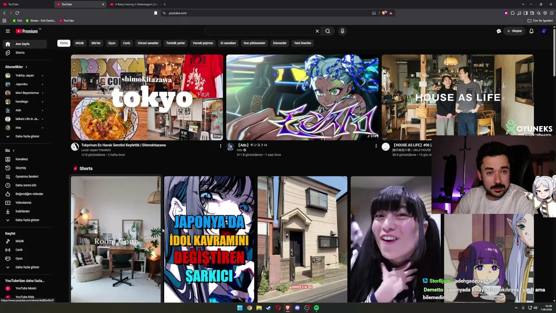Viewport: 556px width, 313px height.
Task: Select the Müzik filter chip
Action: [79, 43]
